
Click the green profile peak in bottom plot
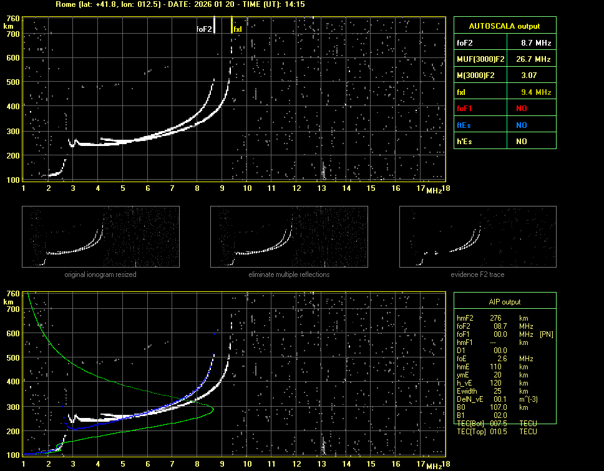[x=212, y=409]
